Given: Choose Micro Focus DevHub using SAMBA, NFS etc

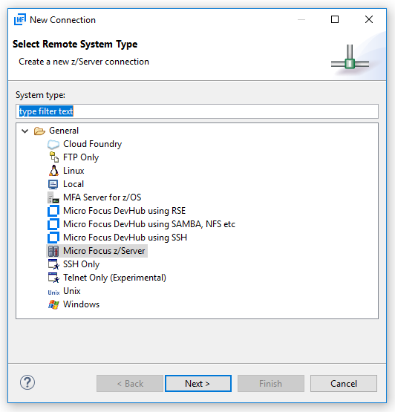Looking at the screenshot, I should pyautogui.click(x=149, y=224).
